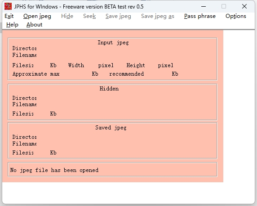Click the window title text JPHS for WIndows
This screenshot has height=206, width=257.
point(36,7)
